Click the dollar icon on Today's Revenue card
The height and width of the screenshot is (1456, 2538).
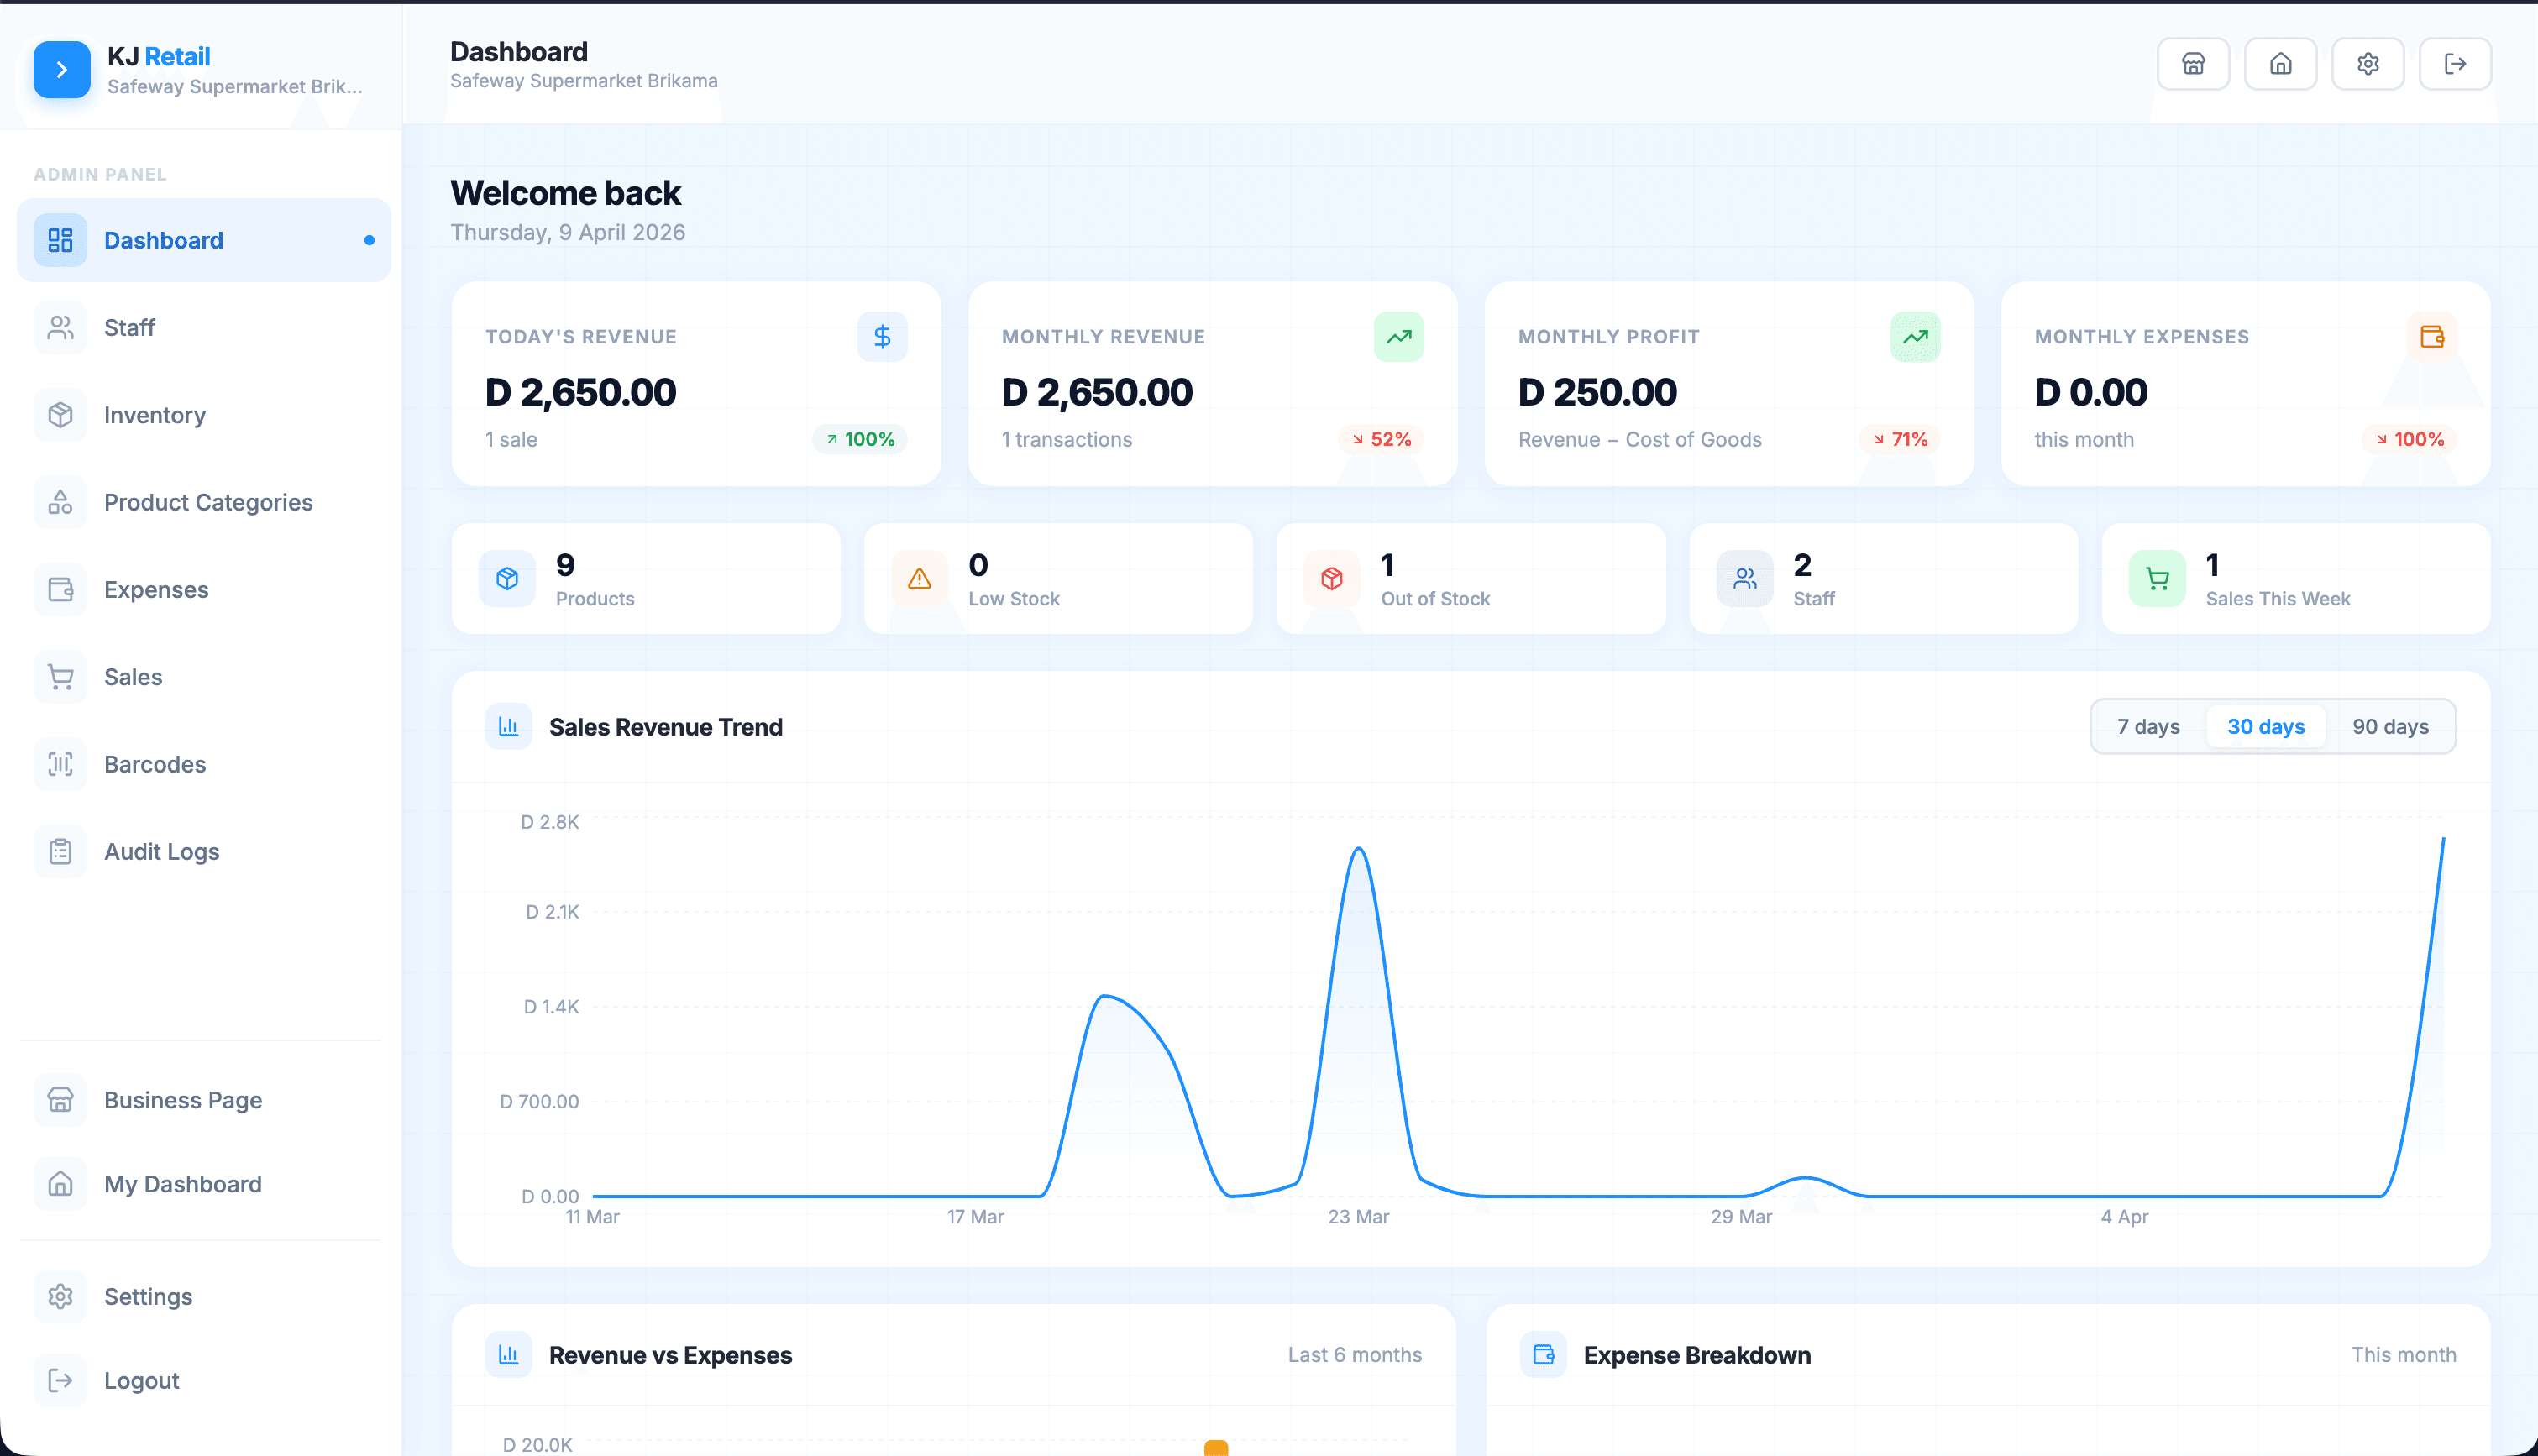point(881,337)
